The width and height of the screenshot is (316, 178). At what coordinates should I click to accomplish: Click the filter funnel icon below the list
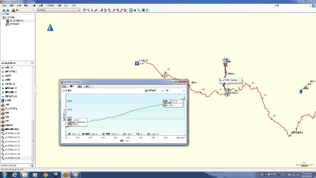[32, 166]
